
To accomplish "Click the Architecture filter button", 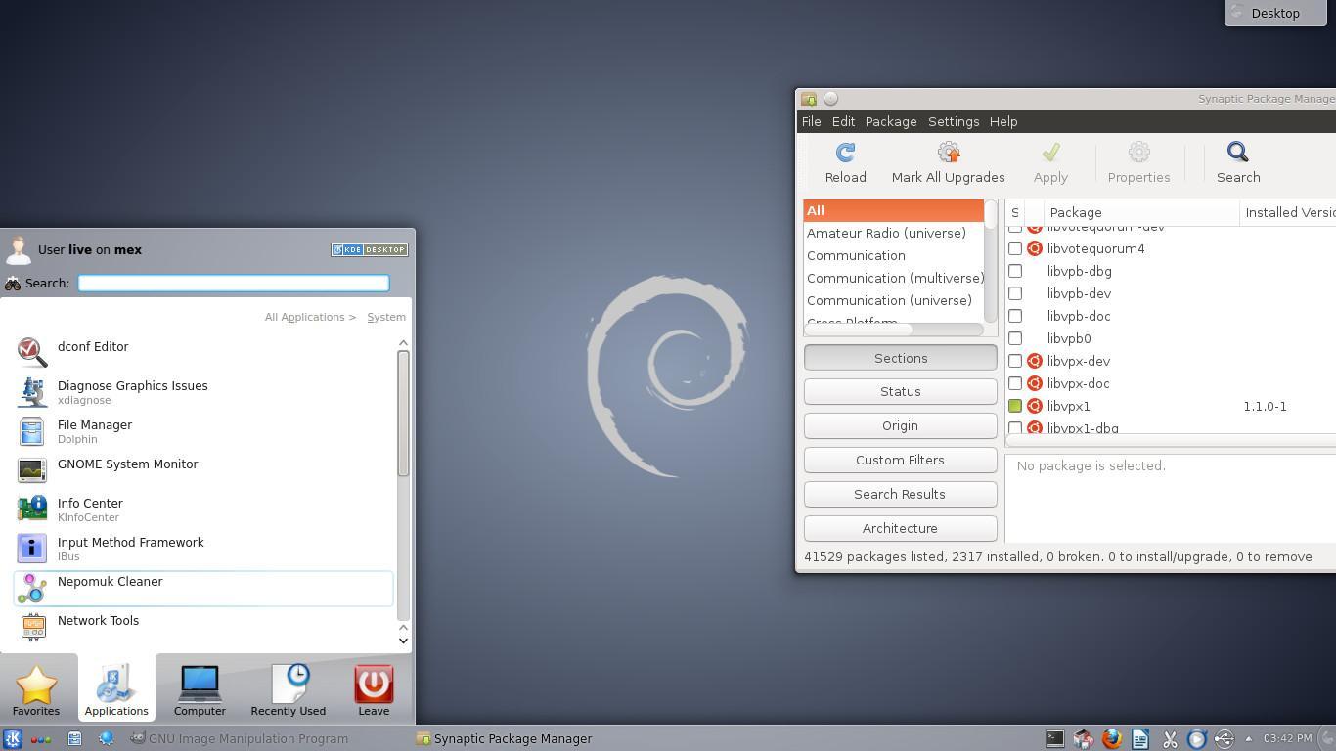I will point(900,528).
